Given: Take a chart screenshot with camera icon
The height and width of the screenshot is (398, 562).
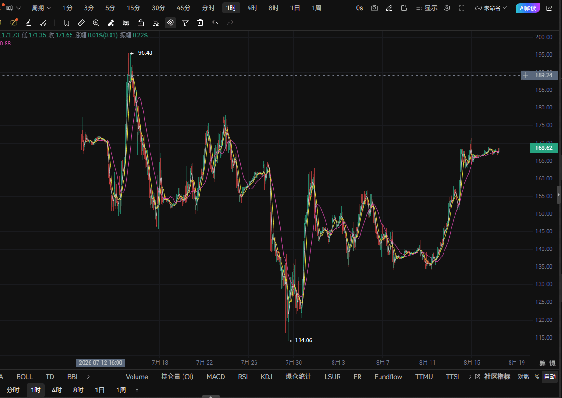Looking at the screenshot, I should pos(374,8).
